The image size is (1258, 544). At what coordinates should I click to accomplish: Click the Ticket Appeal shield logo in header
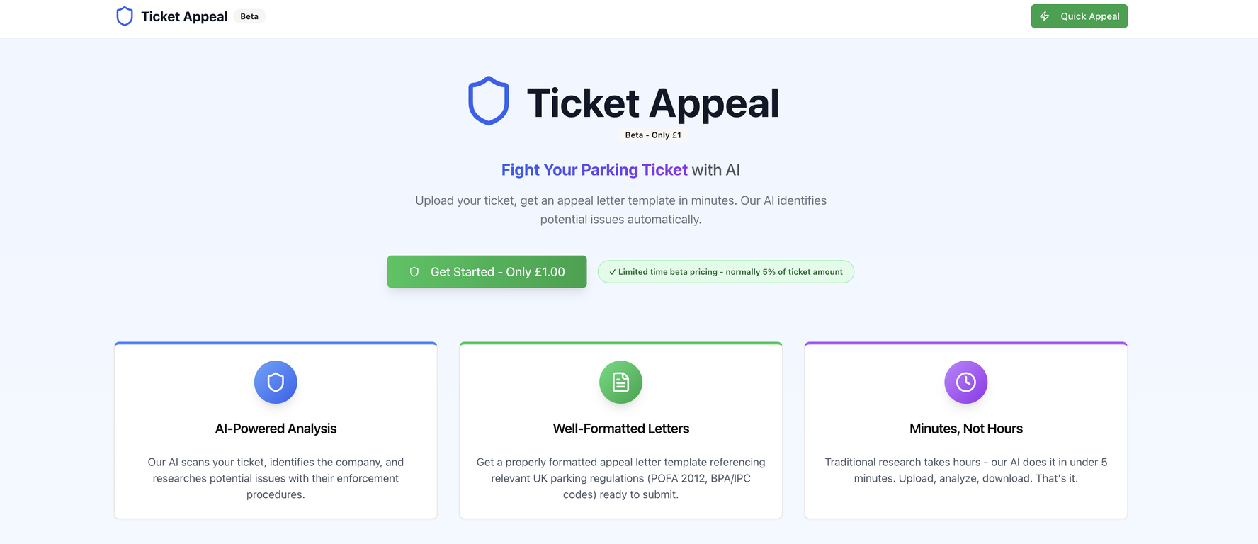125,16
